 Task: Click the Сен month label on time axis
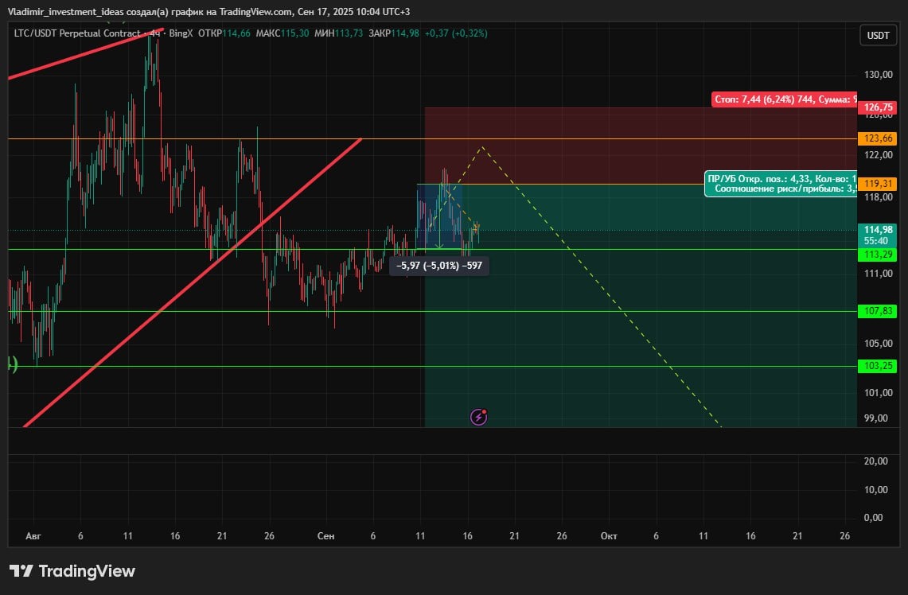[326, 536]
